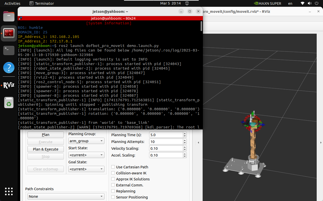This screenshot has height=201, width=323.
Task: Open the Activities overview
Action: click(x=12, y=4)
